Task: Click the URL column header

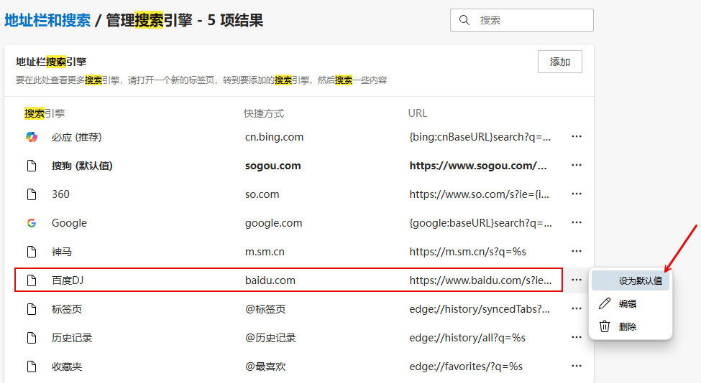Action: (418, 113)
